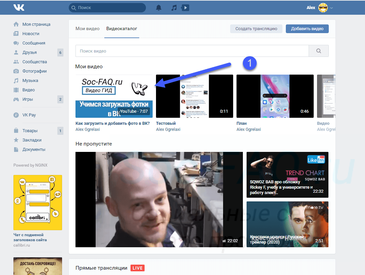Play the 22:02 featured video

(x=159, y=199)
